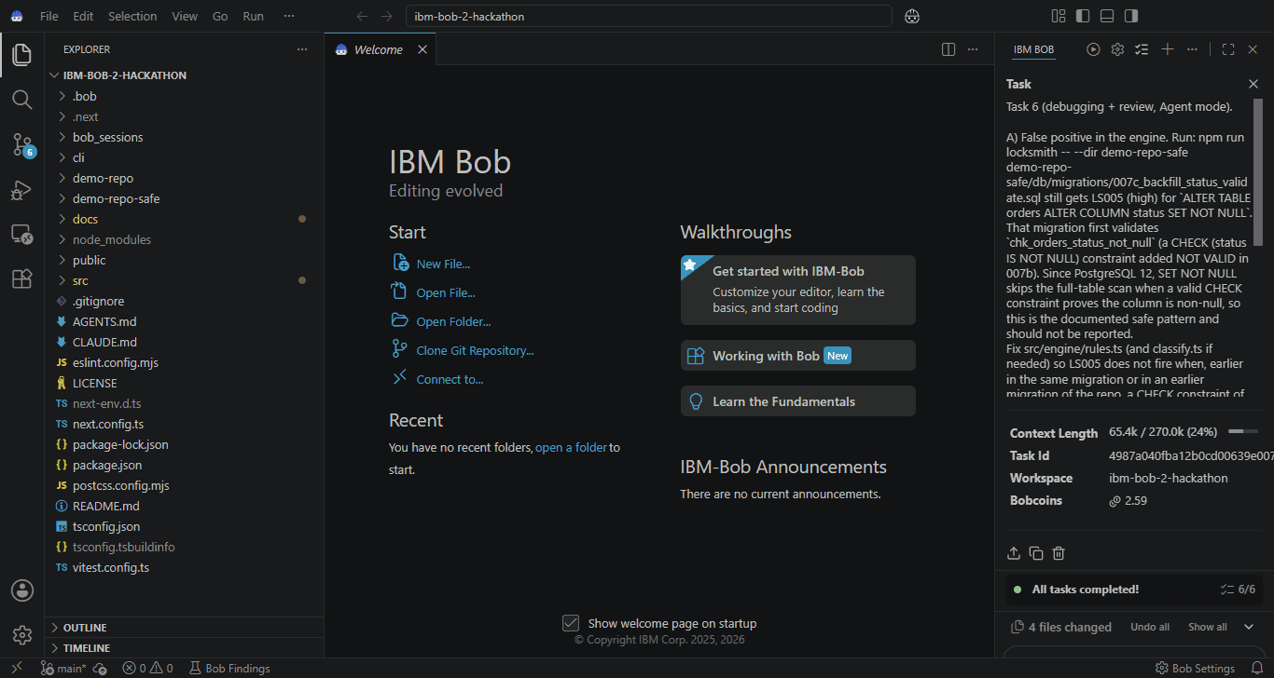
Task: Click the Context Length usage bar
Action: coord(1243,432)
